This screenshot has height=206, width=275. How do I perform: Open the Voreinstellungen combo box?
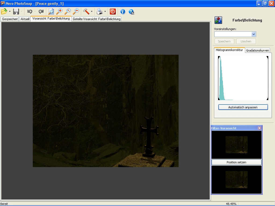point(235,34)
